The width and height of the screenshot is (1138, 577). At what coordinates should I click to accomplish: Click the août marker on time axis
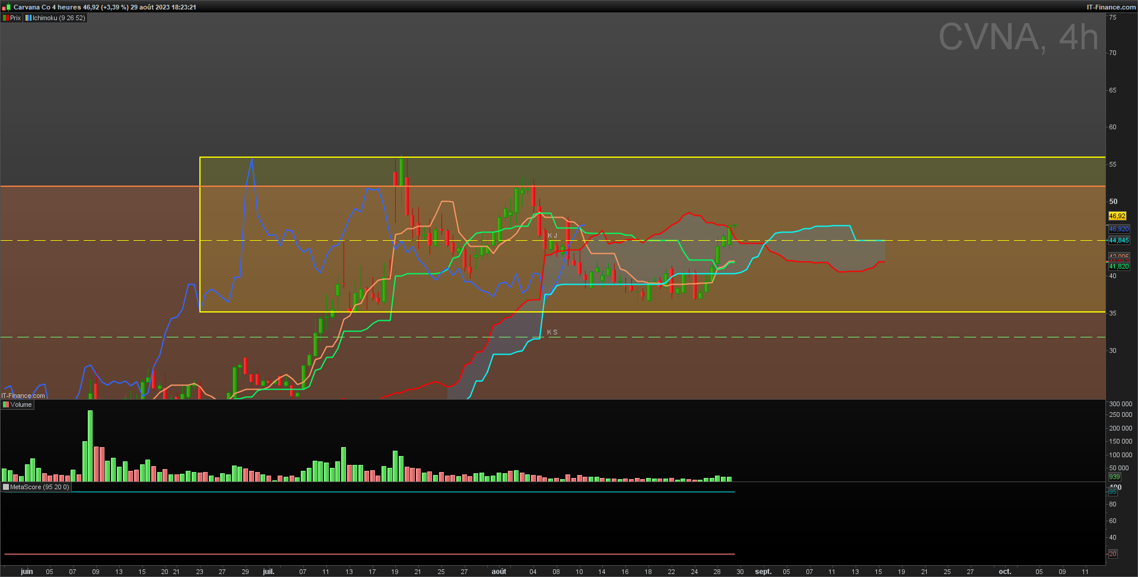coord(499,572)
